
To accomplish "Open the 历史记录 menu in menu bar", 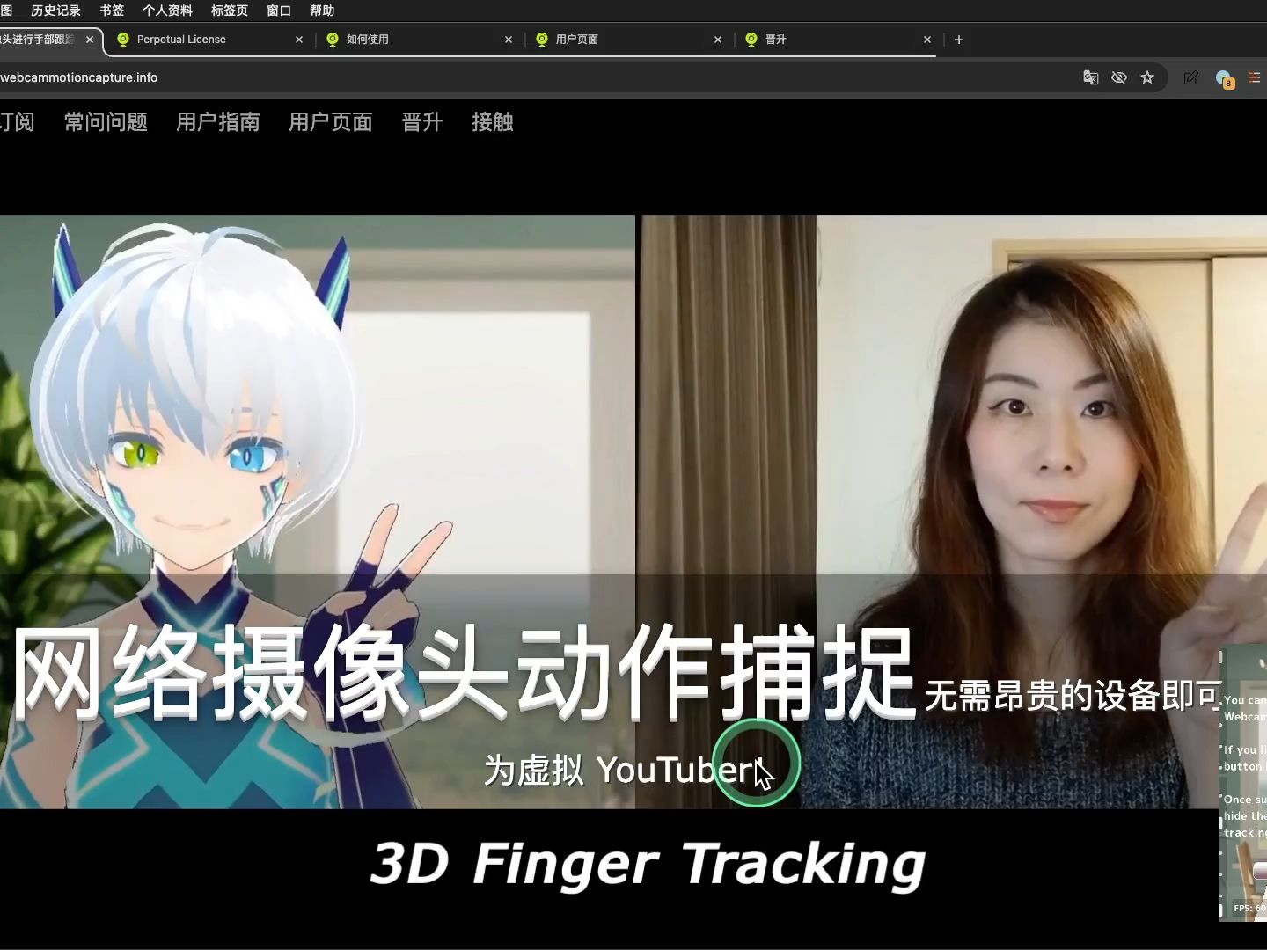I will [x=55, y=11].
